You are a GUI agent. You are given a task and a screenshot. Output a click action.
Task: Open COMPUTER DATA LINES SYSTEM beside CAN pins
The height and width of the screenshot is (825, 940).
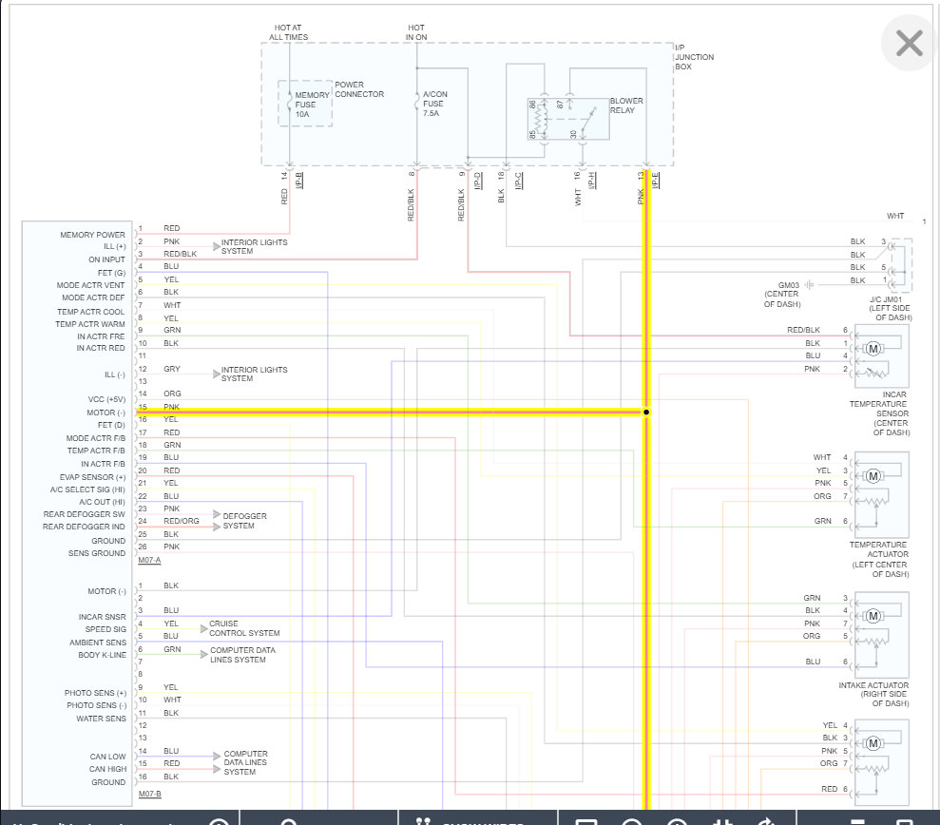pyautogui.click(x=245, y=762)
